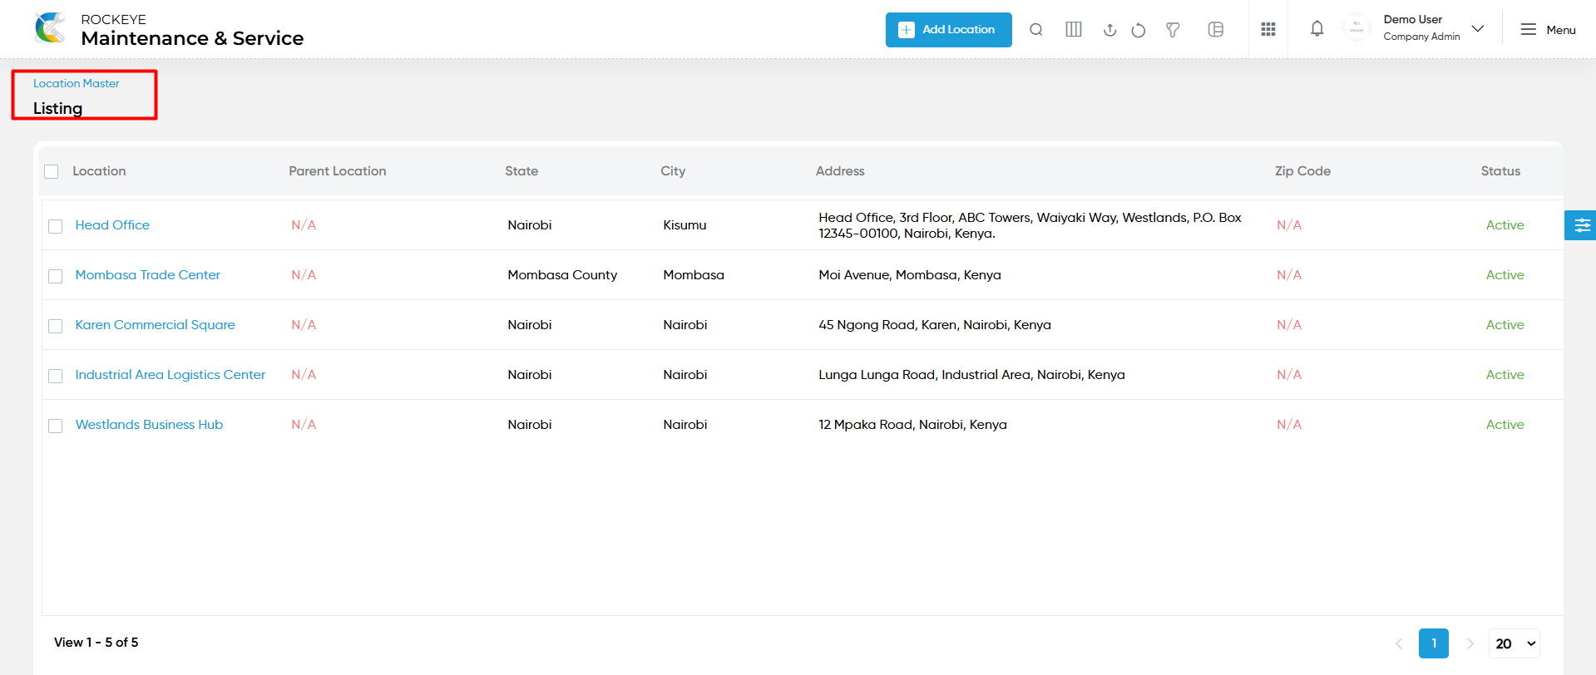Click the Location Master breadcrumb
Screen dimensions: 1596x675
click(x=77, y=83)
